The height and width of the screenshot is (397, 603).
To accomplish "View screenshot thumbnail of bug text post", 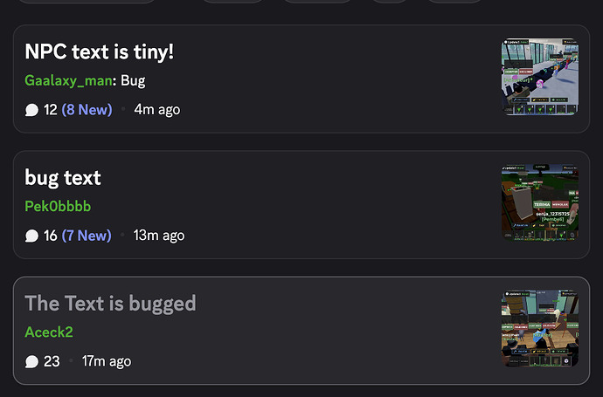I will pyautogui.click(x=540, y=202).
